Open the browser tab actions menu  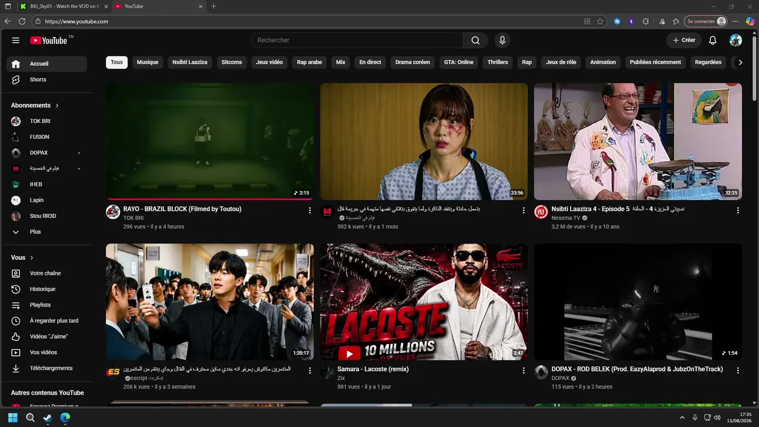click(8, 7)
